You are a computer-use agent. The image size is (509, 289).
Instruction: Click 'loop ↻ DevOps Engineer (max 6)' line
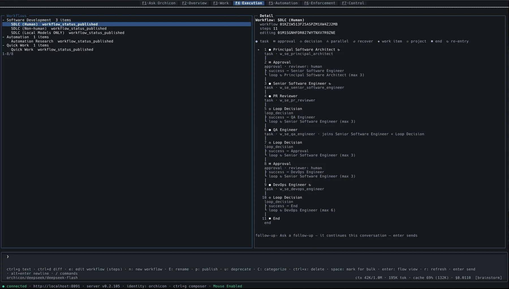pyautogui.click(x=302, y=210)
